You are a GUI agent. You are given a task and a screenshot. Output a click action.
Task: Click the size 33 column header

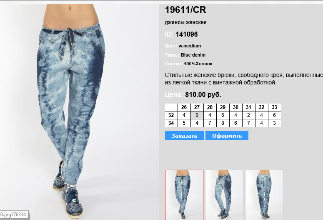[x=274, y=107]
